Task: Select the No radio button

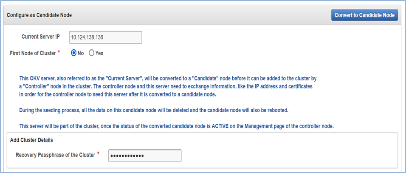Action: click(x=74, y=53)
